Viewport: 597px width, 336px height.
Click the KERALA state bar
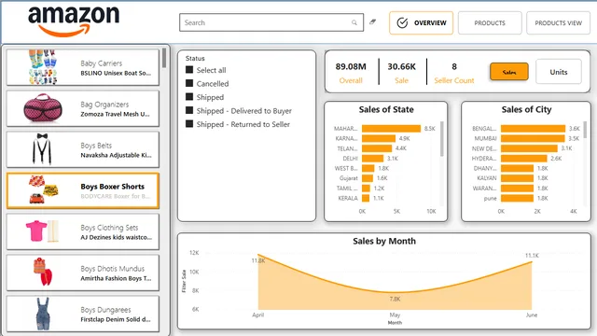(x=366, y=198)
